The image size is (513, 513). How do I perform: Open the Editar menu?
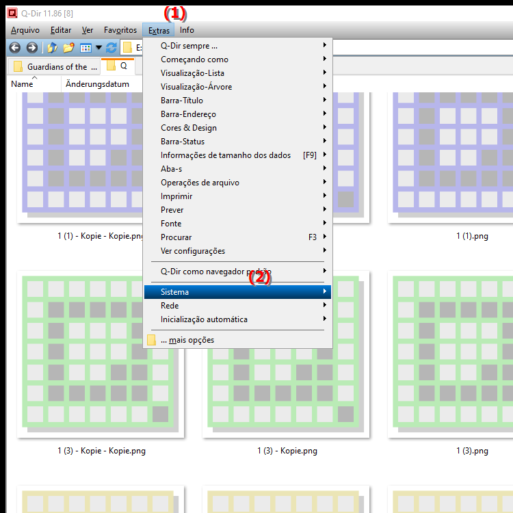61,30
